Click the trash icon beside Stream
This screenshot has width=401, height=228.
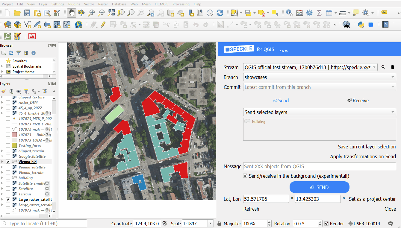pos(393,67)
